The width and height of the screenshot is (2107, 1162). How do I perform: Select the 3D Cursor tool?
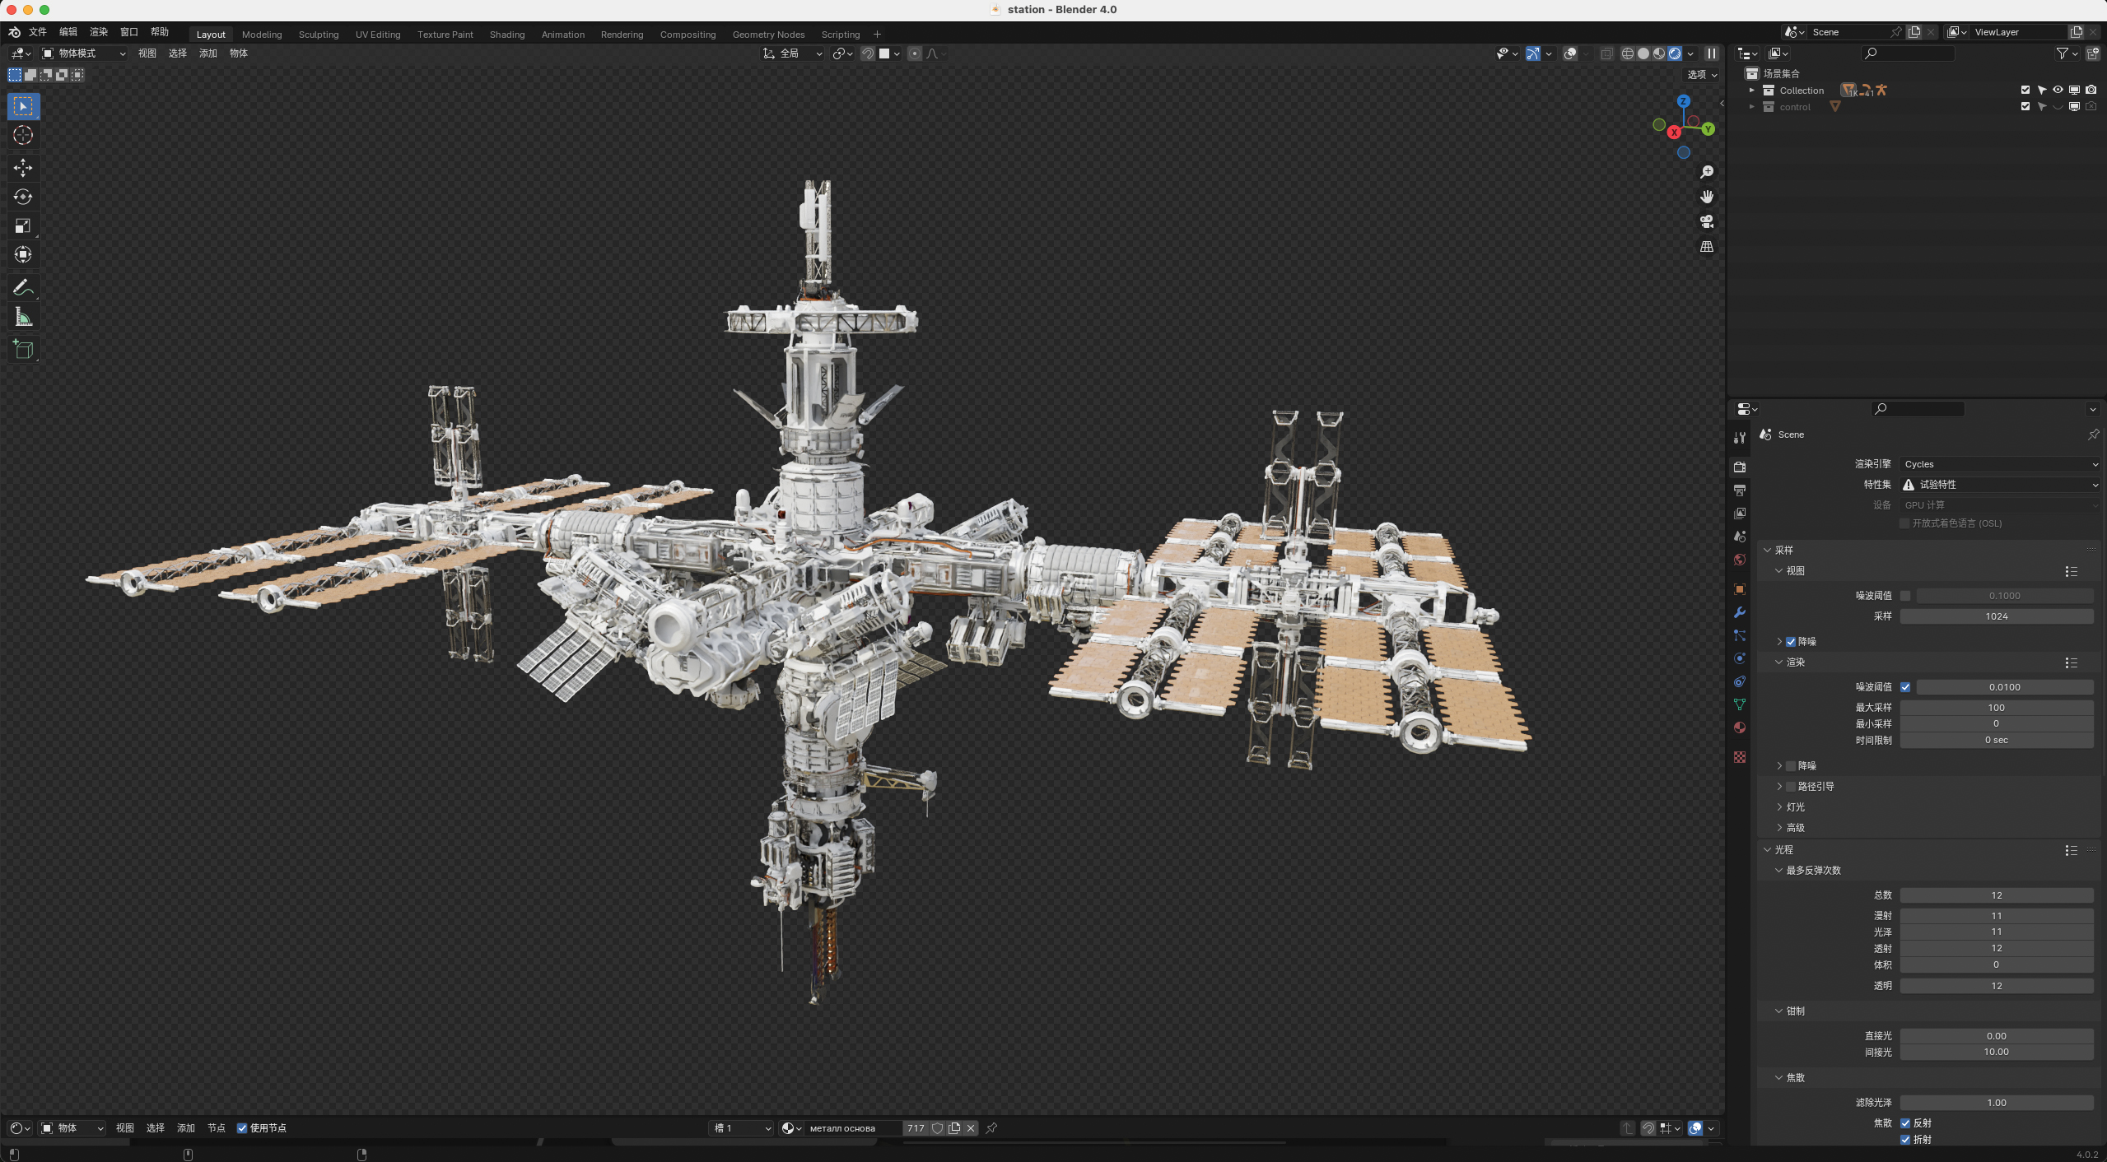click(23, 135)
